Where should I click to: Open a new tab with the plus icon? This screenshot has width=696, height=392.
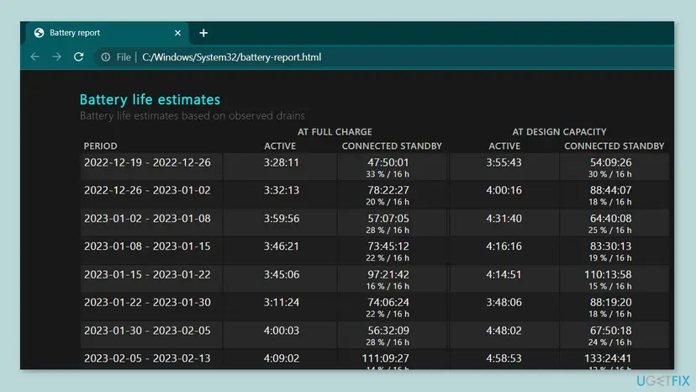click(203, 33)
